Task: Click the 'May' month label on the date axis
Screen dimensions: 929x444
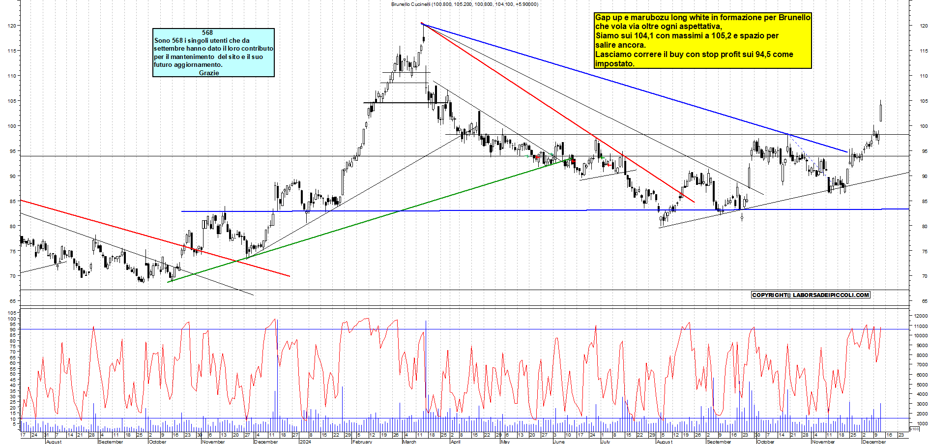Action: pyautogui.click(x=505, y=442)
